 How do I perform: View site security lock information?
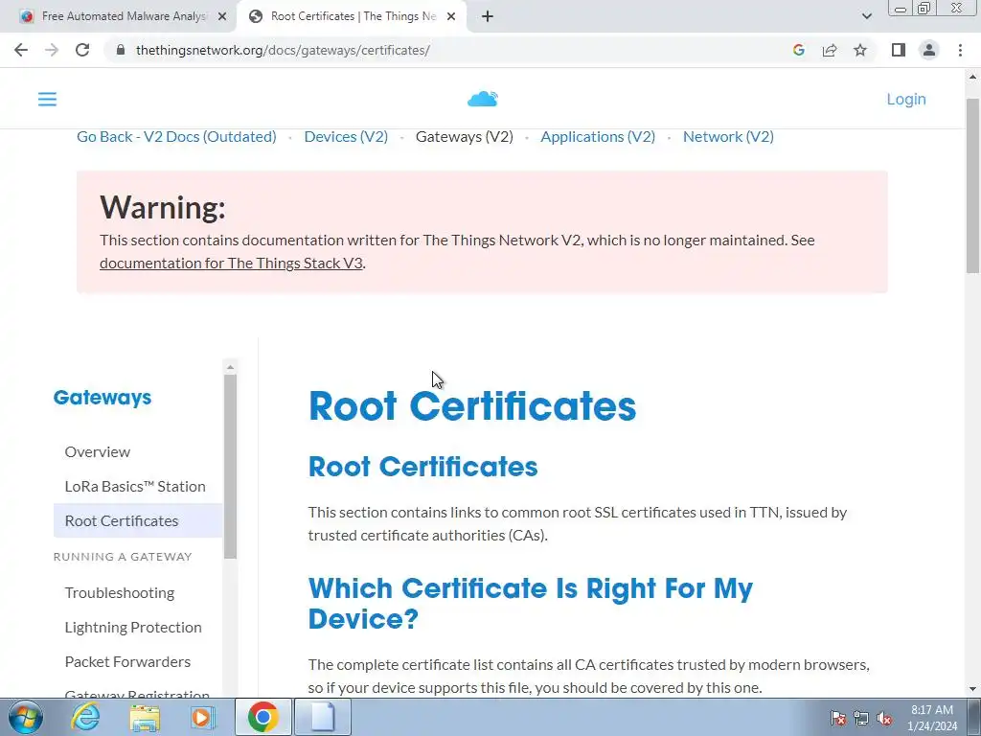121,50
